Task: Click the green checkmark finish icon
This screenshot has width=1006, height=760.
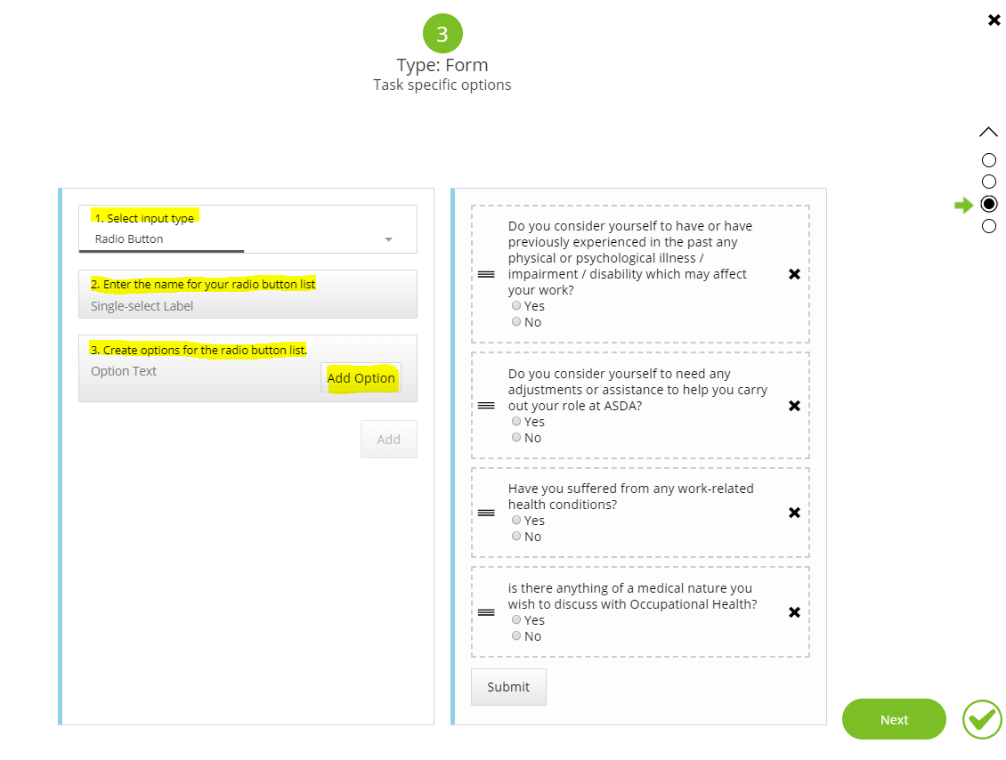Action: (982, 719)
